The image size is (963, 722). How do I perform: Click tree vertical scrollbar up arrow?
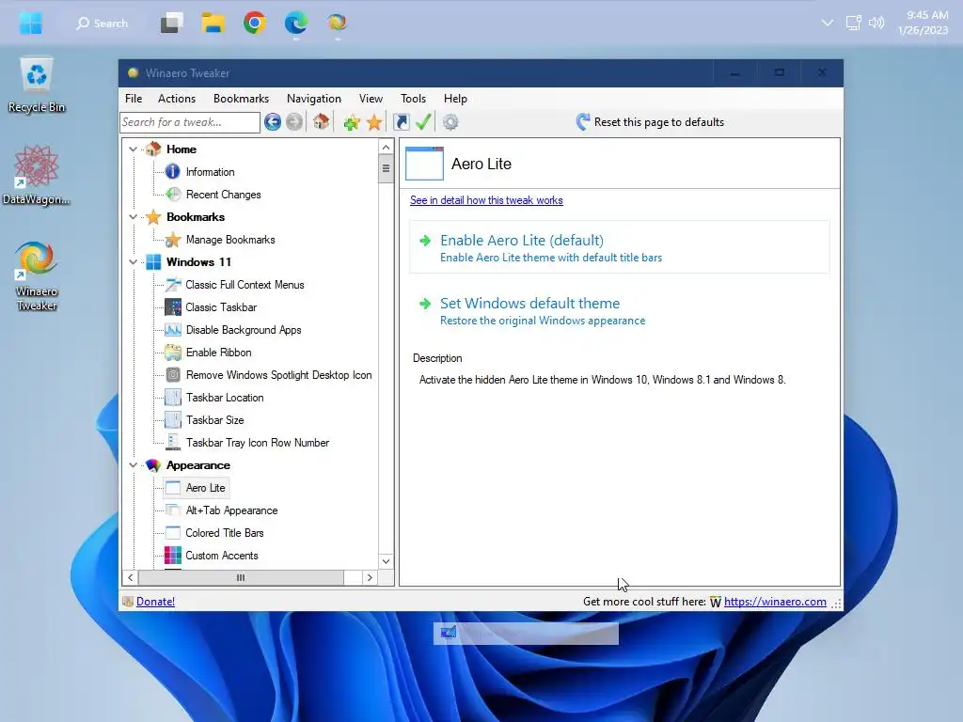pyautogui.click(x=386, y=148)
